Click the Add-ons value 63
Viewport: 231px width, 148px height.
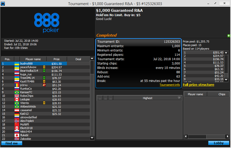point(178,77)
